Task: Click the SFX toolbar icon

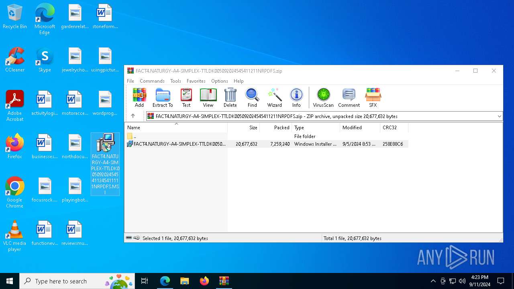Action: coord(373,98)
